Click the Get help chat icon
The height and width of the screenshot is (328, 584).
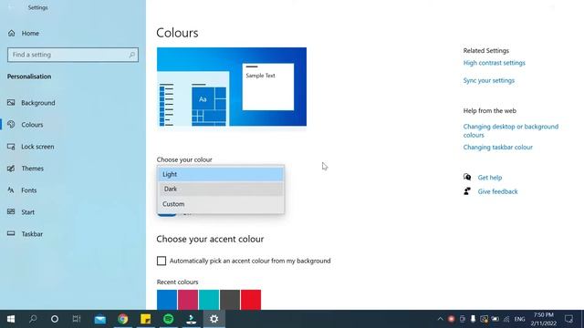467,177
